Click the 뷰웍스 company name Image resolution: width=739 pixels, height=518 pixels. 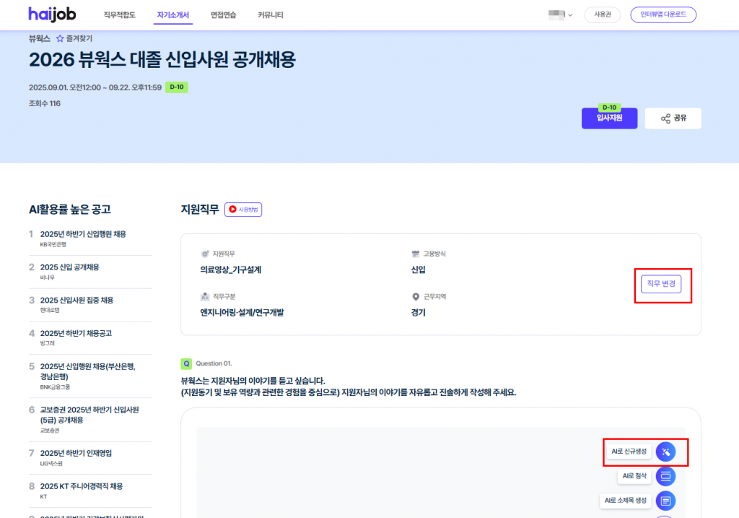39,39
